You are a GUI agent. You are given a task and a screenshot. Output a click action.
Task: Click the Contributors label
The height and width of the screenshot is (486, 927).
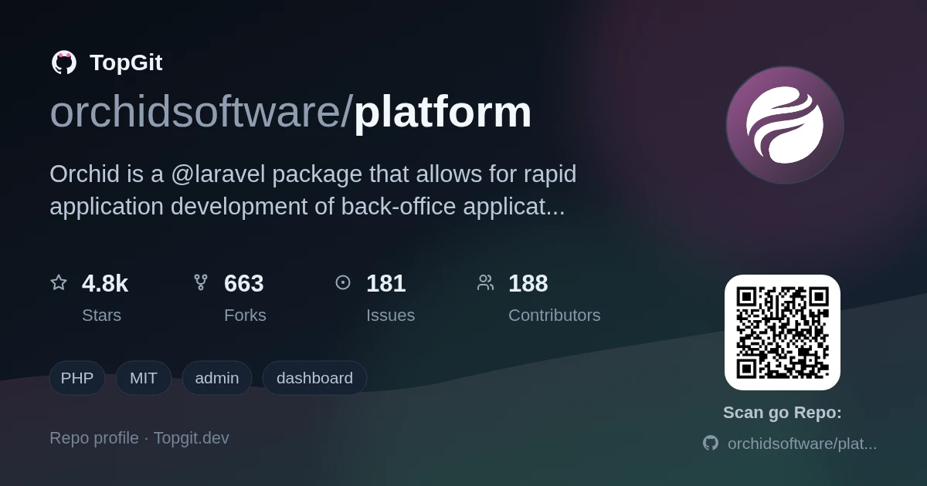[555, 315]
